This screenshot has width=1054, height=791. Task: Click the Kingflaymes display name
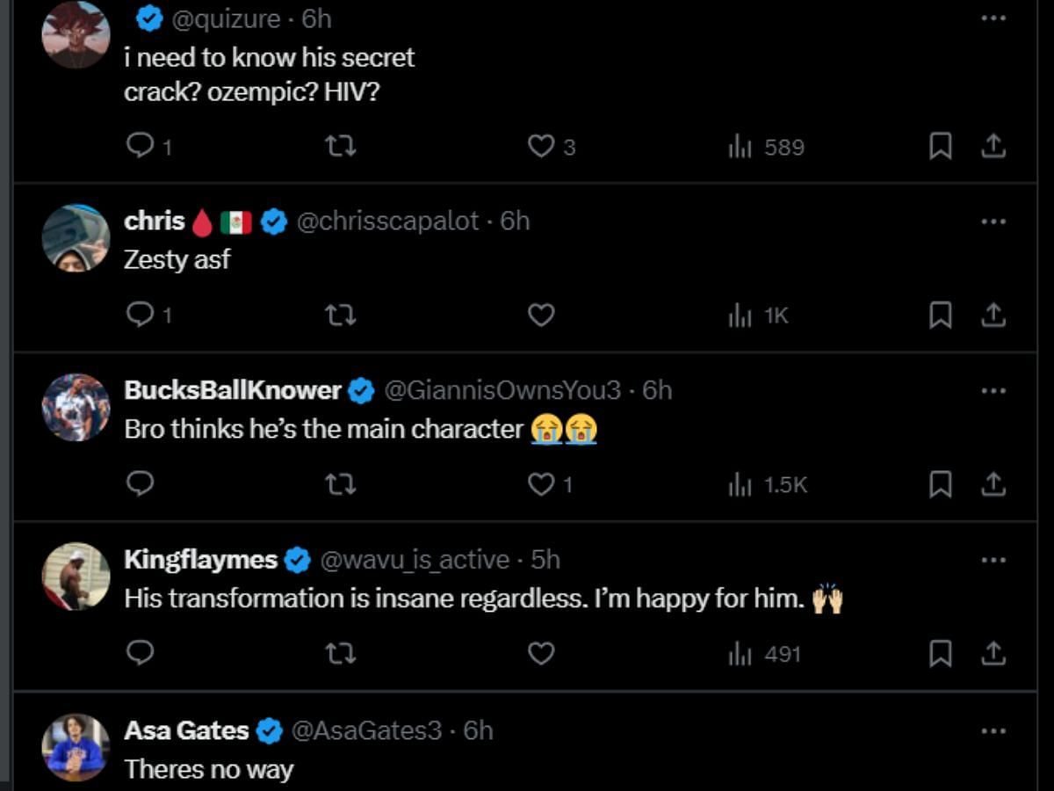pyautogui.click(x=200, y=560)
